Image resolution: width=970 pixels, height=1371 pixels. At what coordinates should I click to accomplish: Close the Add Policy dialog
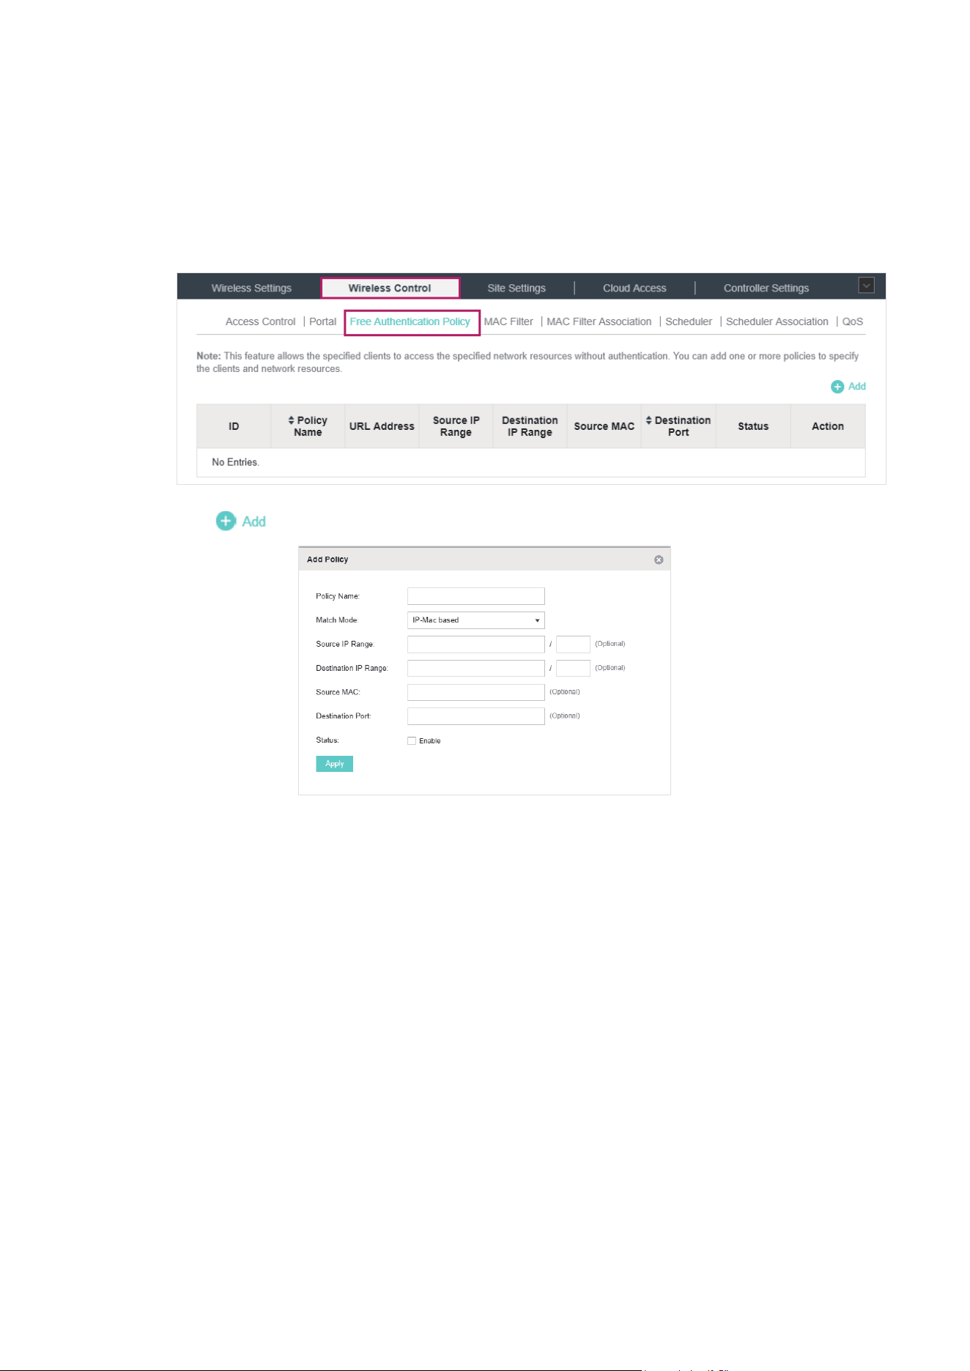659,560
